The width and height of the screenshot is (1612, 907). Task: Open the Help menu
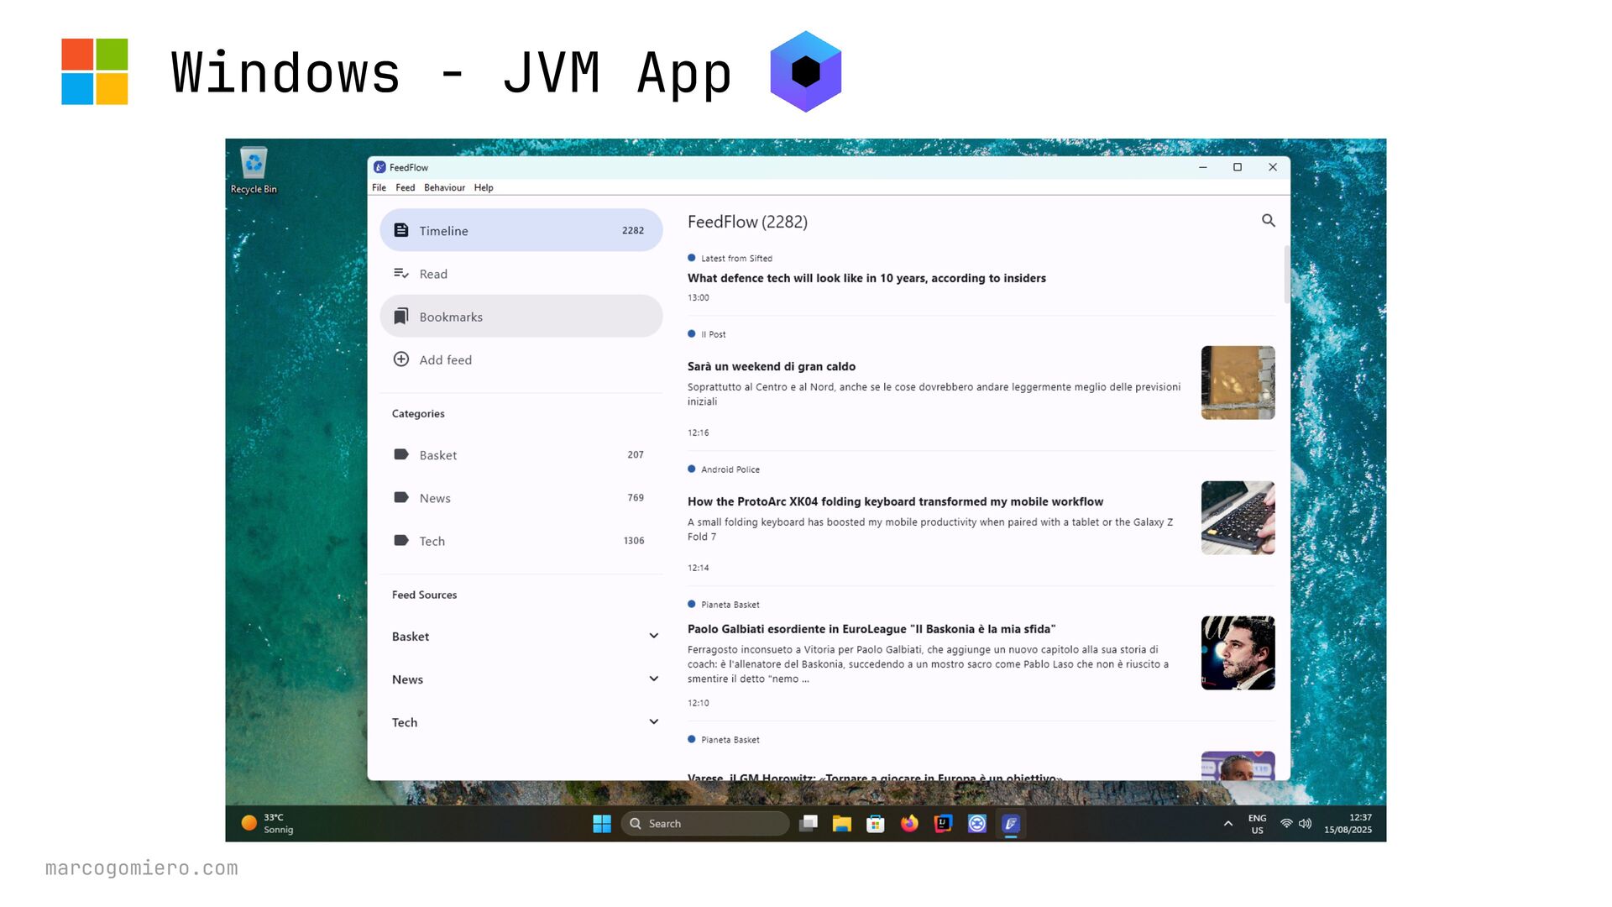(484, 187)
